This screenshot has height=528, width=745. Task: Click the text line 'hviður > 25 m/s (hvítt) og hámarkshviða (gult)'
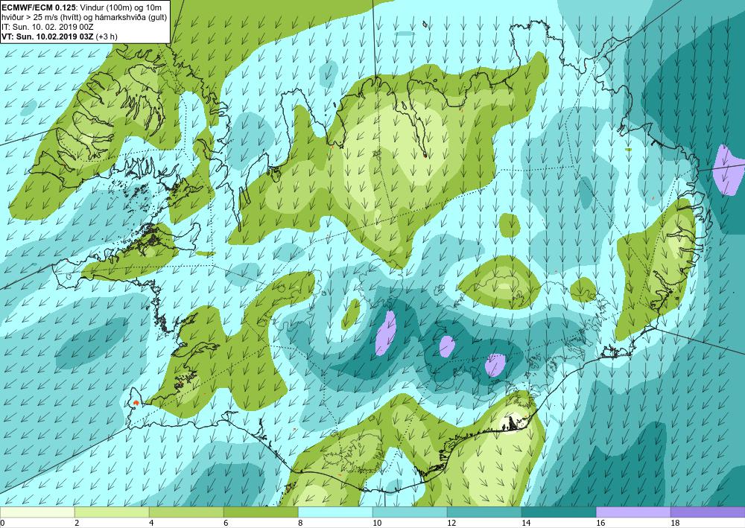(x=84, y=16)
